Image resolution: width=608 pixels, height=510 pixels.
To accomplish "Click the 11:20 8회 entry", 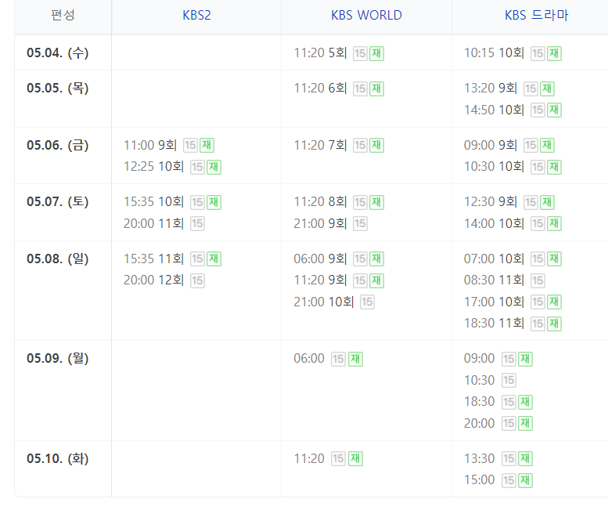I will click(x=320, y=202).
